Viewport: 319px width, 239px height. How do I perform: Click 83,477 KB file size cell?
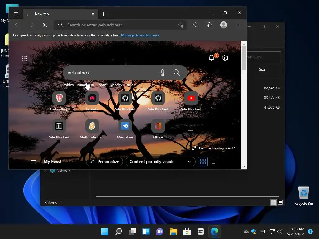click(x=272, y=97)
